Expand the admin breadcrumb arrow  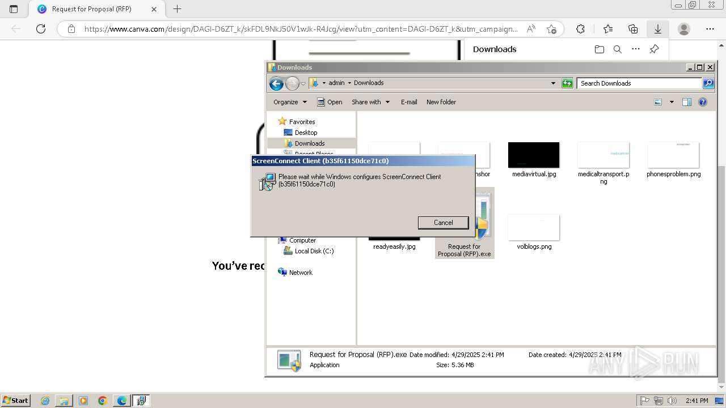tap(349, 83)
